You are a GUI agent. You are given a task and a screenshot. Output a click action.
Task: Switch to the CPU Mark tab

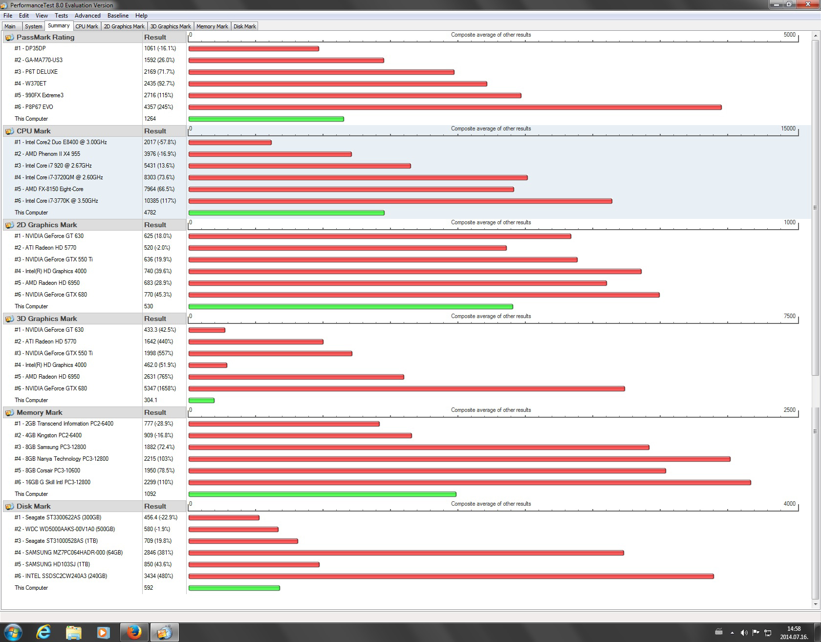tap(87, 26)
